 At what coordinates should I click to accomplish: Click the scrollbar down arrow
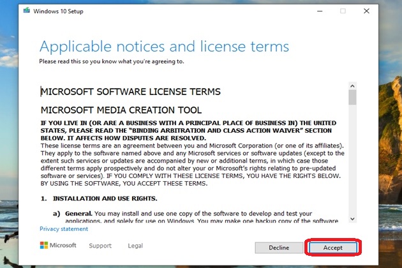pyautogui.click(x=352, y=219)
